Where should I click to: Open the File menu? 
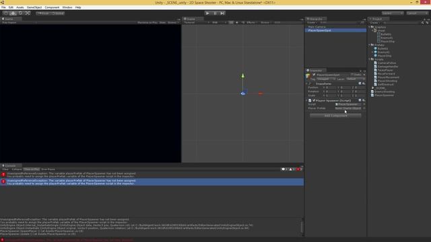[3, 7]
